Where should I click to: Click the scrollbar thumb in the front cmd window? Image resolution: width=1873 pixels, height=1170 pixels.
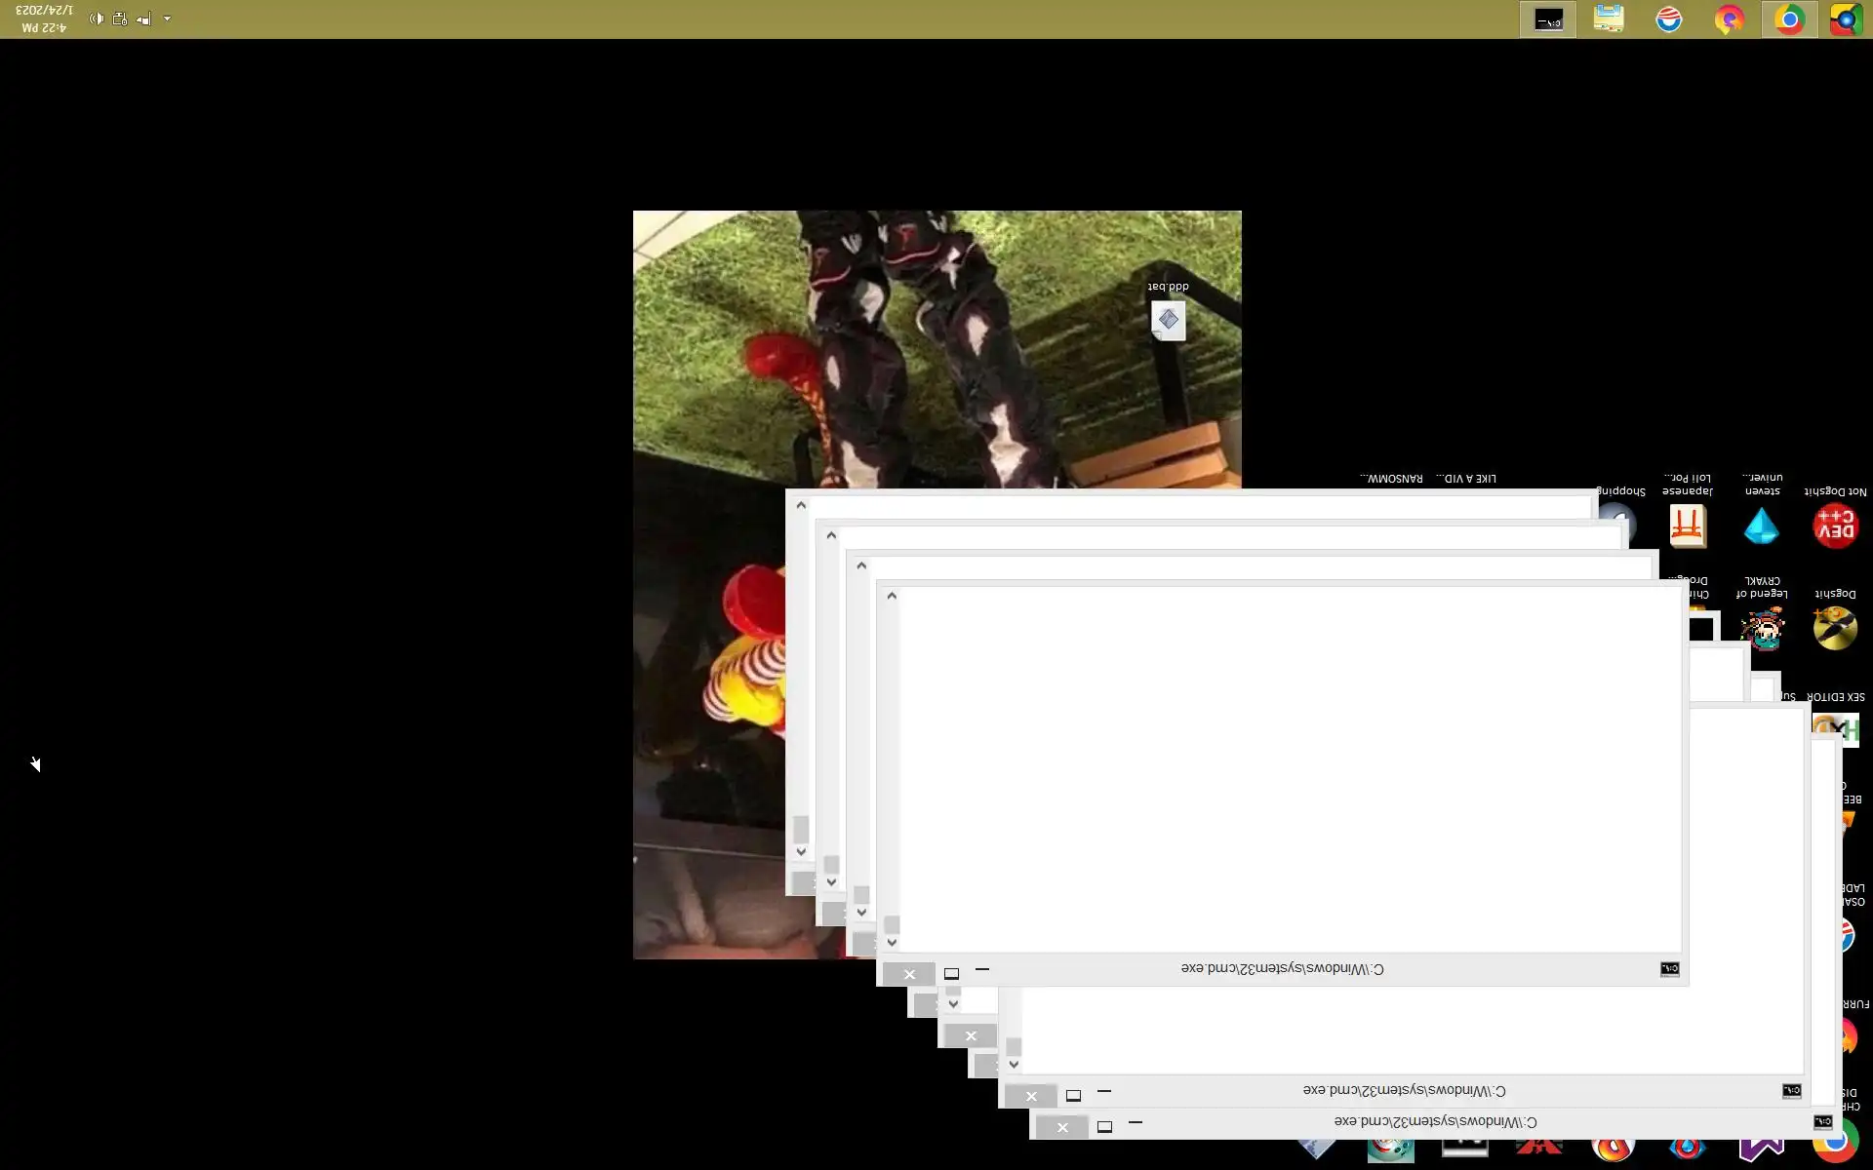point(892,923)
